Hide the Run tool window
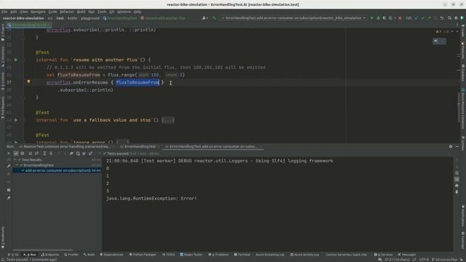The image size is (466, 262). tap(457, 146)
